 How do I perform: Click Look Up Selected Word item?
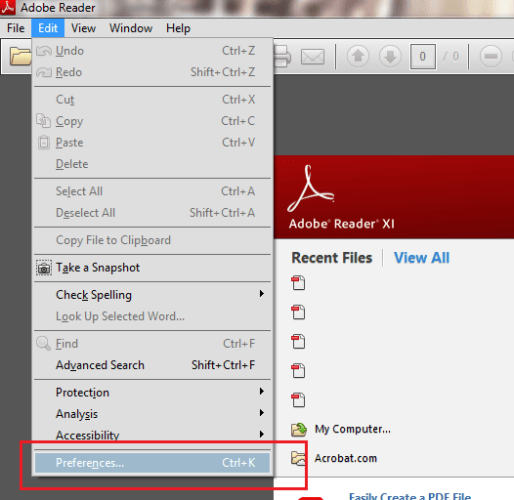[x=152, y=316]
